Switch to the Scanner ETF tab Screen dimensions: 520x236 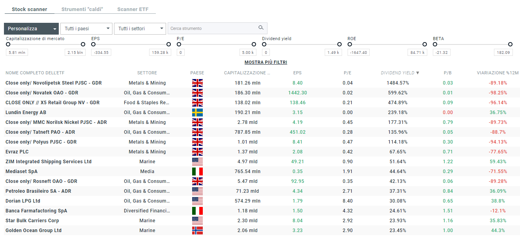click(133, 9)
